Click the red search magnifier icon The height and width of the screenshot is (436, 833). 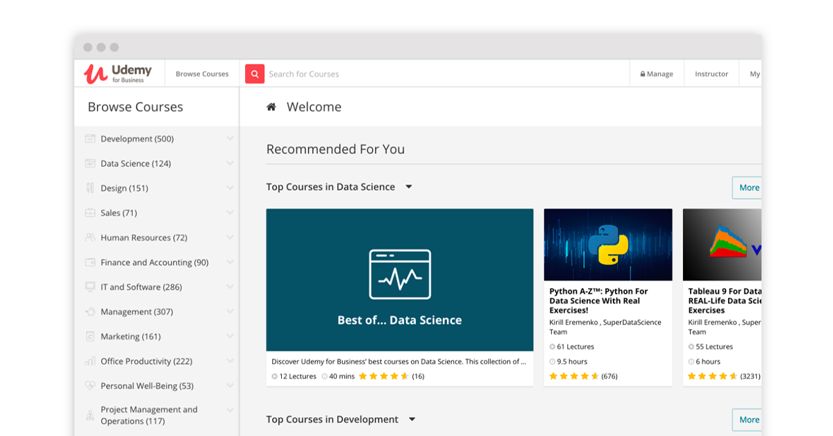[x=255, y=74]
